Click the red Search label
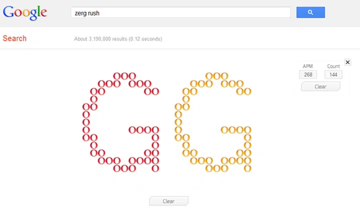This screenshot has height=211, width=360. click(14, 38)
